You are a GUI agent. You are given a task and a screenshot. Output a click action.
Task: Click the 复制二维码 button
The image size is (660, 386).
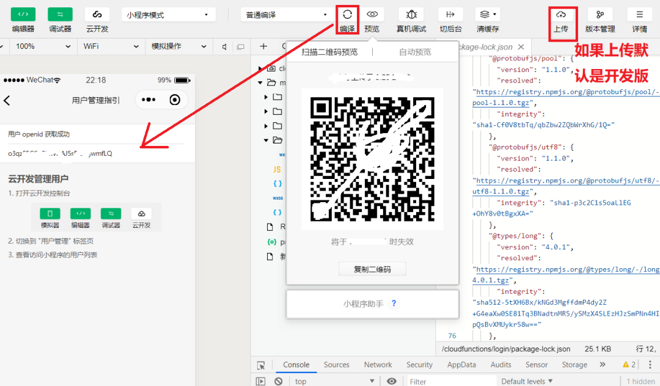[x=373, y=269]
